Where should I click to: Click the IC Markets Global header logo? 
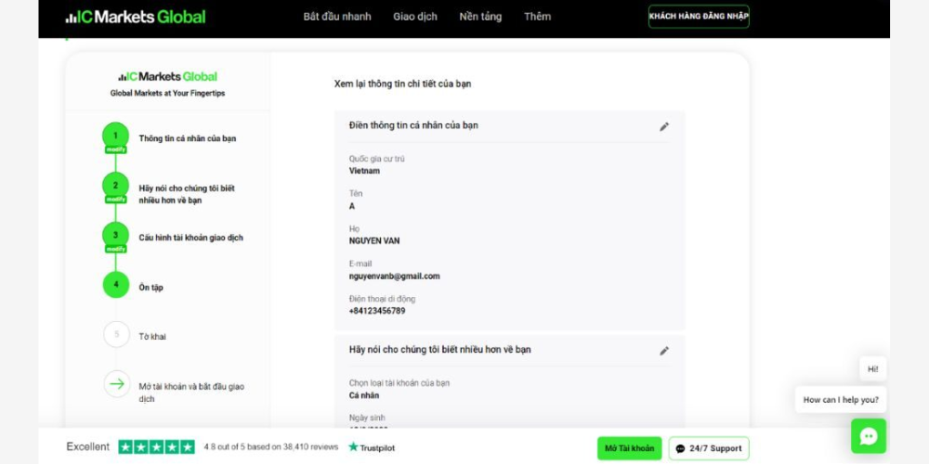click(x=136, y=17)
